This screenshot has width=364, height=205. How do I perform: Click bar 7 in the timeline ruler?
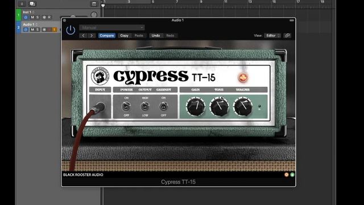177,2
